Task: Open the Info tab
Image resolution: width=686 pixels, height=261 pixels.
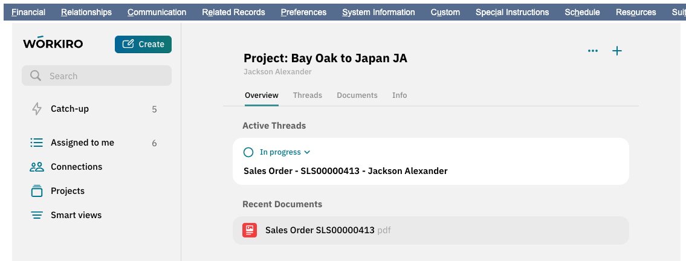Action: click(x=400, y=95)
